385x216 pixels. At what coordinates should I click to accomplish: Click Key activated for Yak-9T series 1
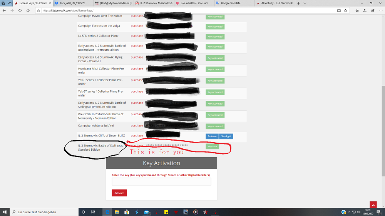(215, 92)
